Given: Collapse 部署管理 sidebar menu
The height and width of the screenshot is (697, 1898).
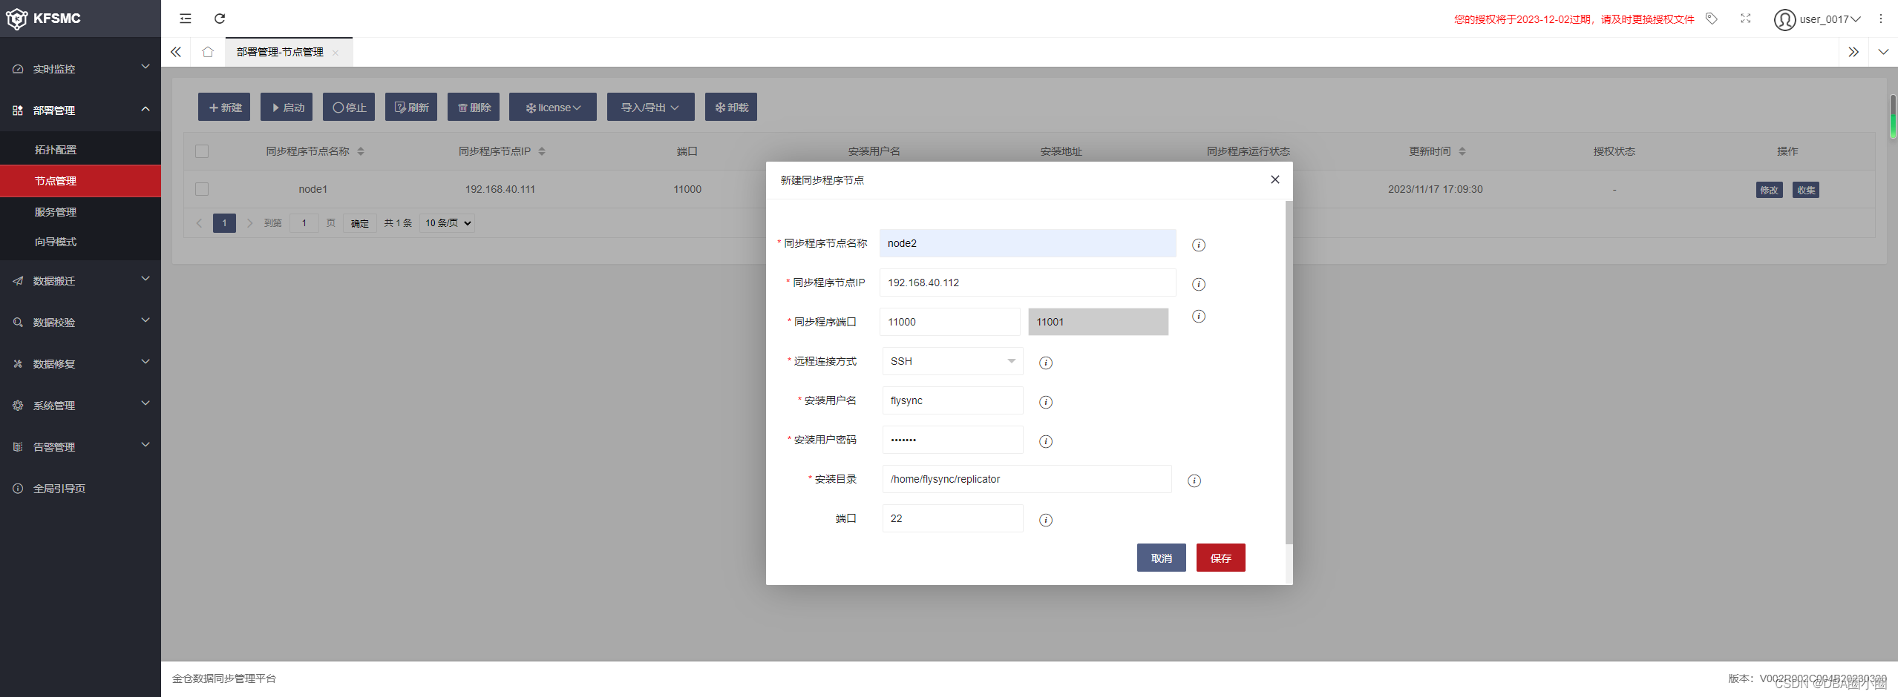Looking at the screenshot, I should click(80, 110).
